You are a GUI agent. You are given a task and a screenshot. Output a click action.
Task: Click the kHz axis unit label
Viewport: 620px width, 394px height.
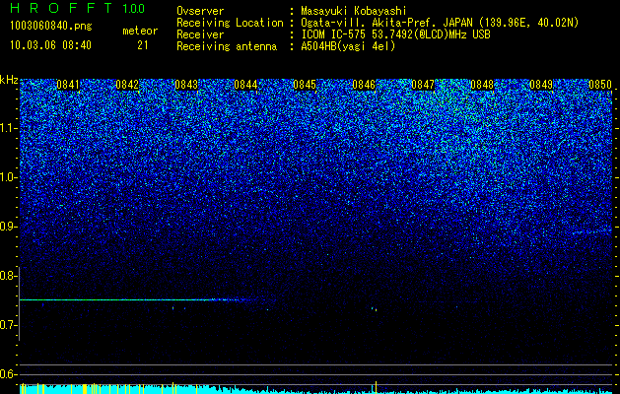tap(9, 80)
